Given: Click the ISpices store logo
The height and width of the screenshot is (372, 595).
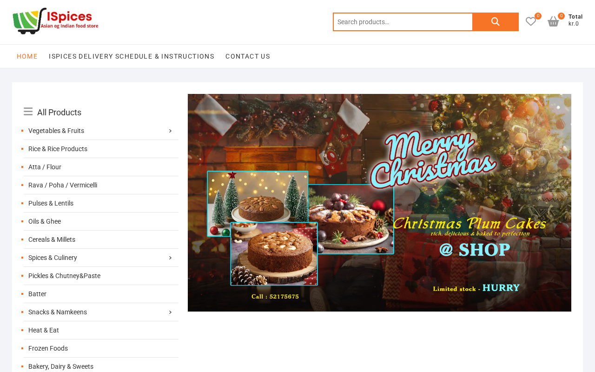Looking at the screenshot, I should [x=55, y=21].
